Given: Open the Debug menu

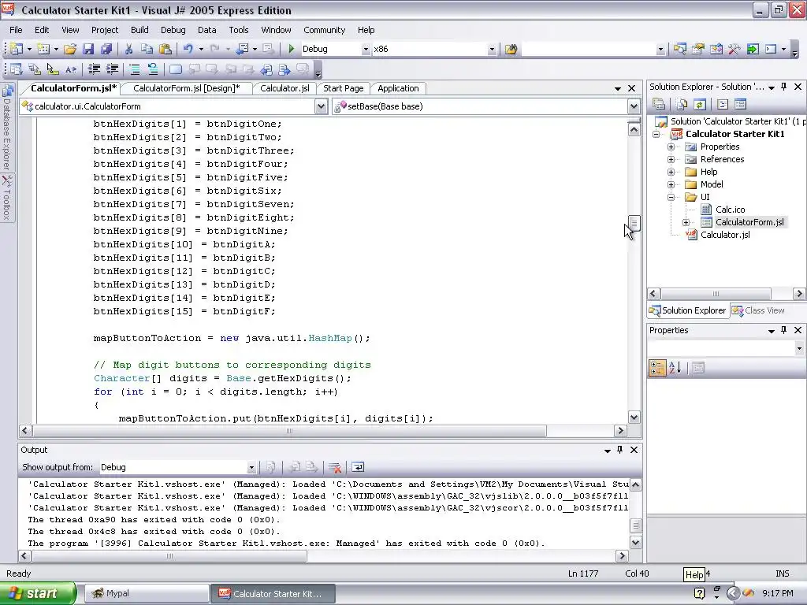Looking at the screenshot, I should pyautogui.click(x=173, y=30).
